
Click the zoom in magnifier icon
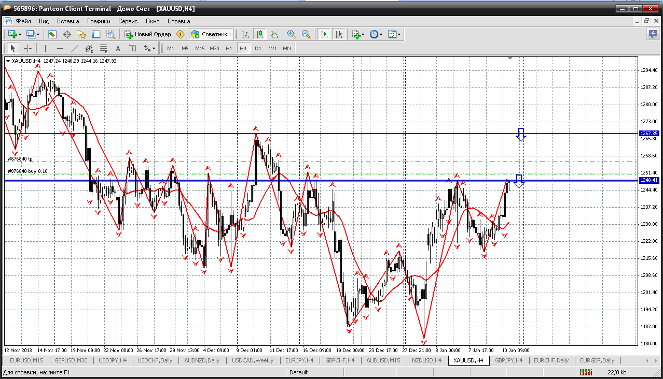(292, 34)
